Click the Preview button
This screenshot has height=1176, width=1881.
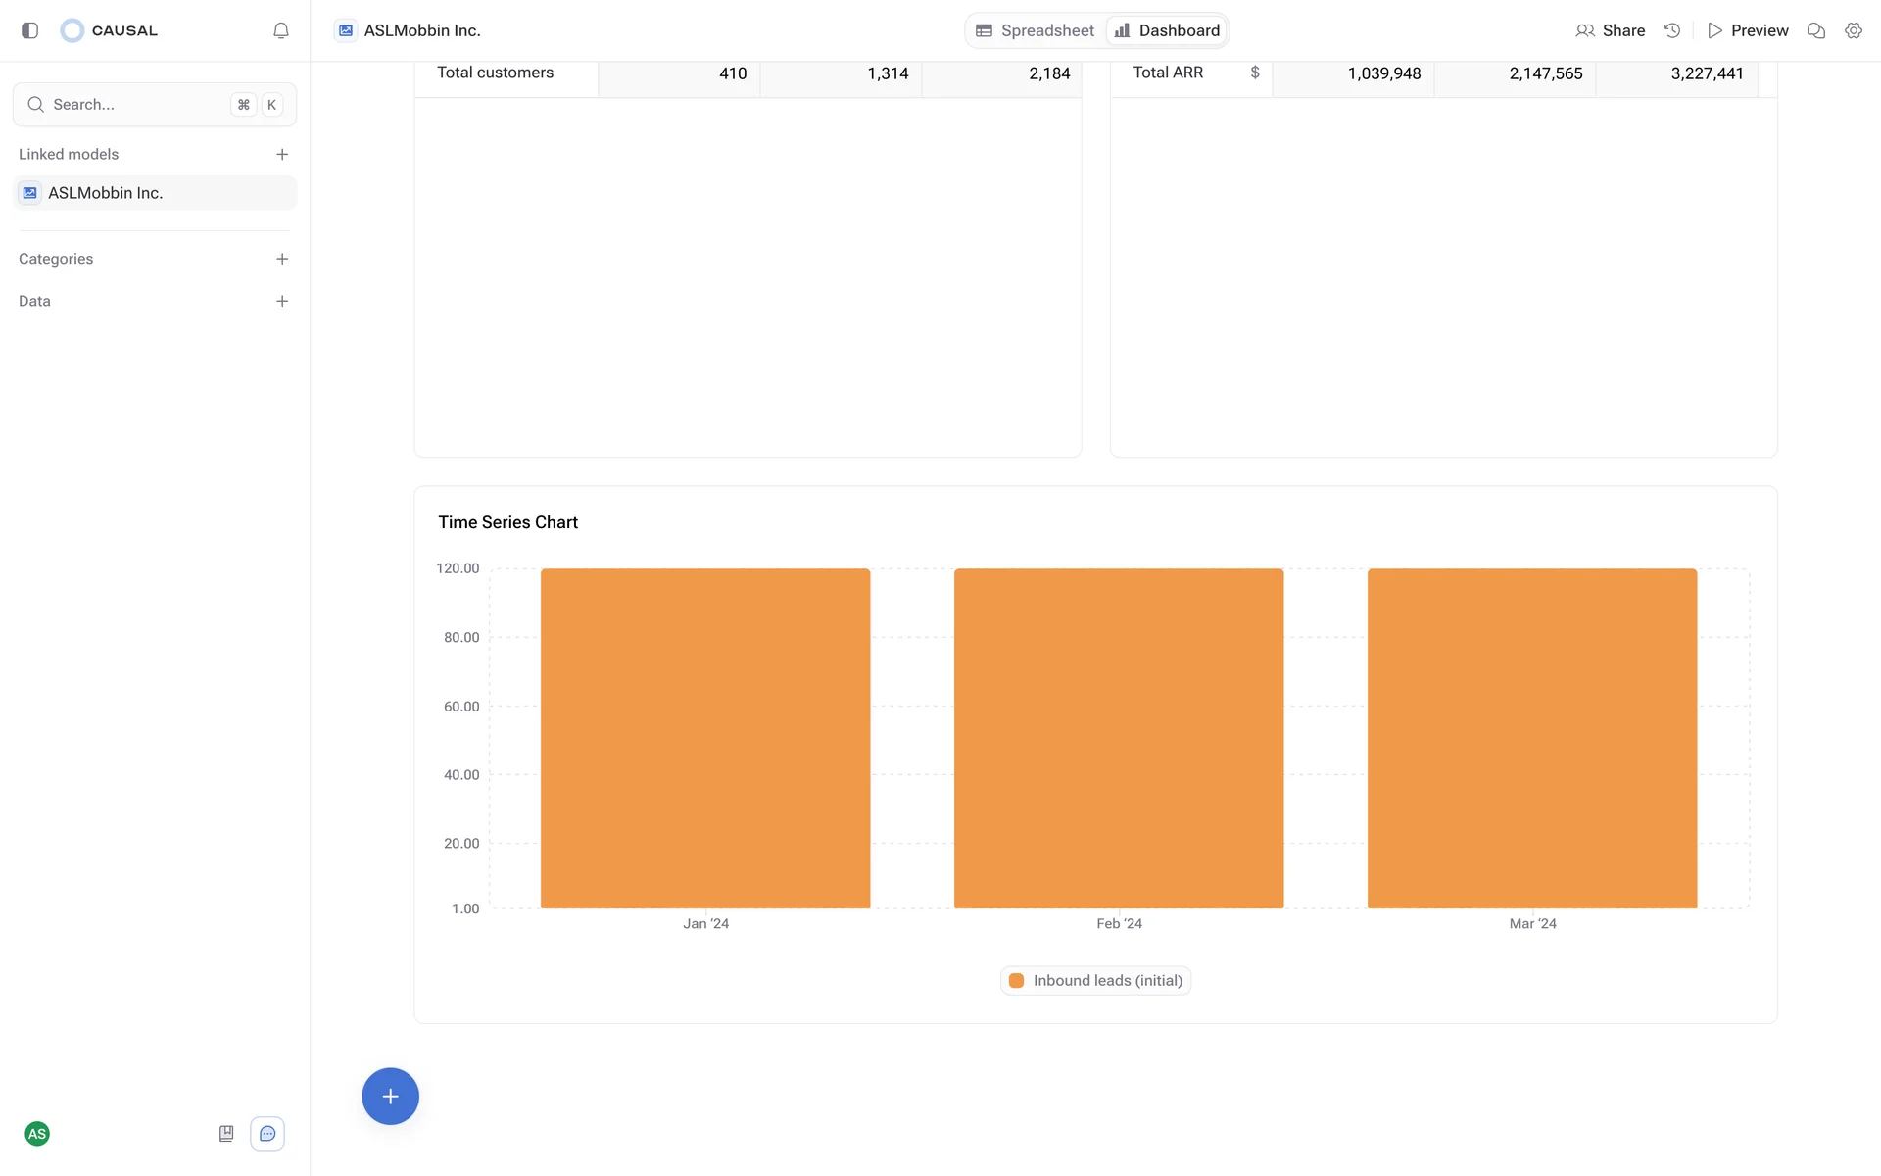coord(1748,30)
